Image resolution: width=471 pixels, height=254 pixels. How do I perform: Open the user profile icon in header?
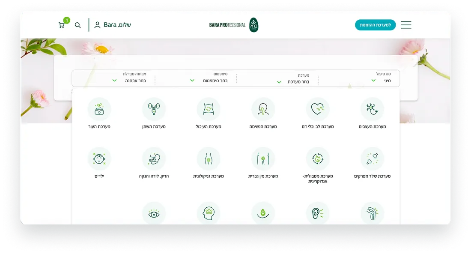pyautogui.click(x=97, y=25)
